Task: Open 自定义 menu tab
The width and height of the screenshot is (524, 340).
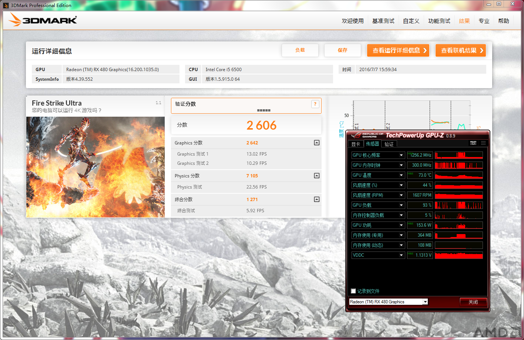Action: tap(411, 21)
